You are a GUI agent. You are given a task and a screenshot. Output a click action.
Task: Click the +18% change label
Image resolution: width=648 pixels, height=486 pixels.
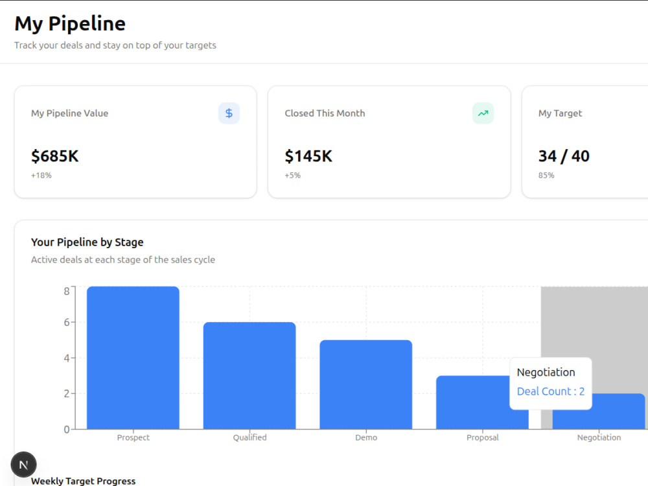[x=41, y=175]
